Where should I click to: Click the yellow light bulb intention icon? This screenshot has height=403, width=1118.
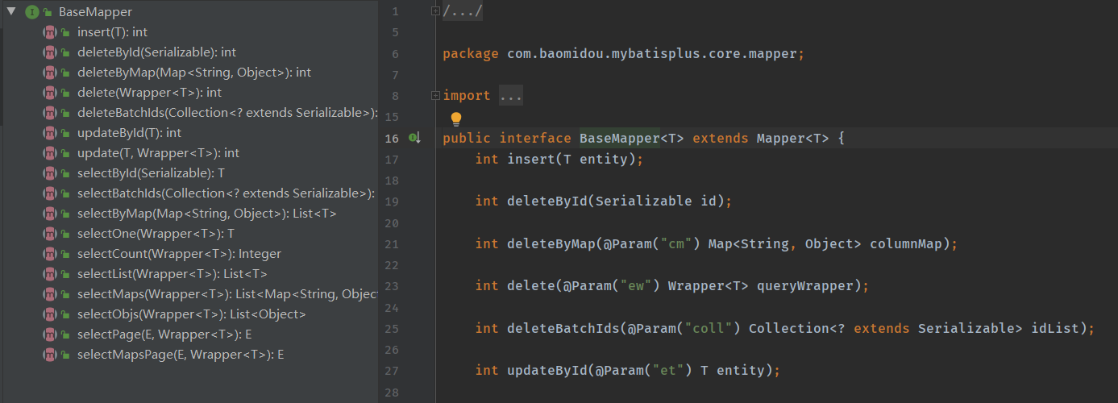[x=456, y=119]
